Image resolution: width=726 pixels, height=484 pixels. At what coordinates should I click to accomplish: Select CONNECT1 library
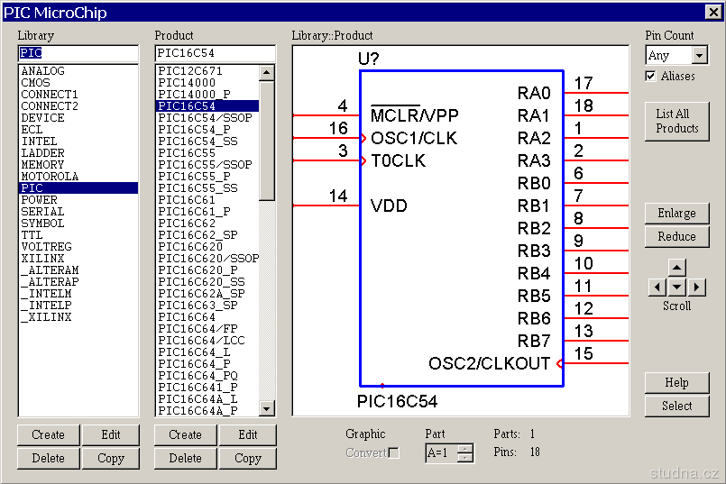click(78, 95)
